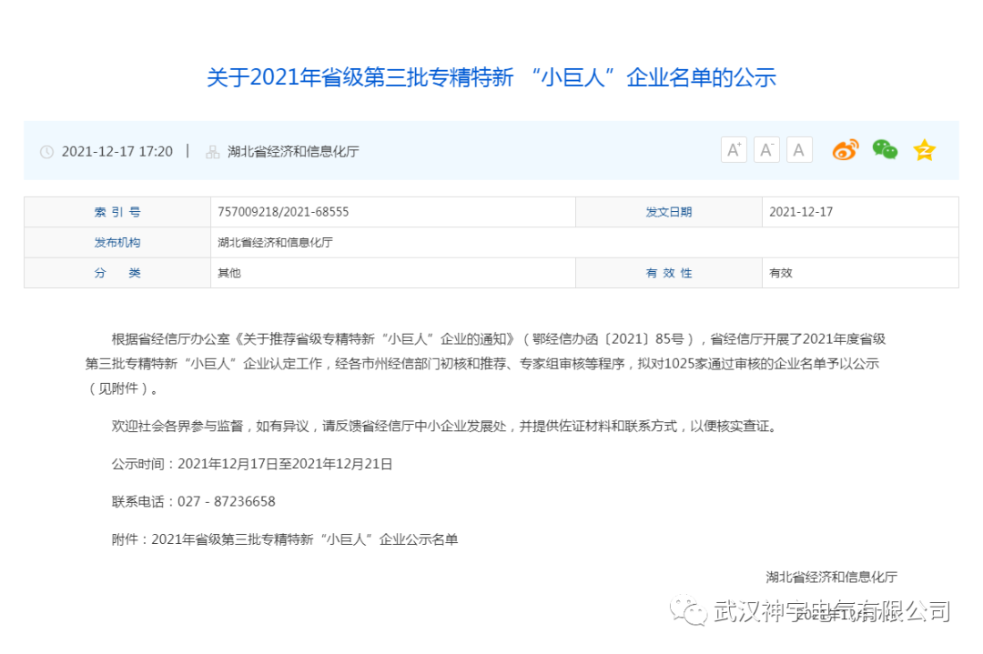This screenshot has height=654, width=983.
Task: Click the contact phone number 027-87236658
Action: coord(226,501)
